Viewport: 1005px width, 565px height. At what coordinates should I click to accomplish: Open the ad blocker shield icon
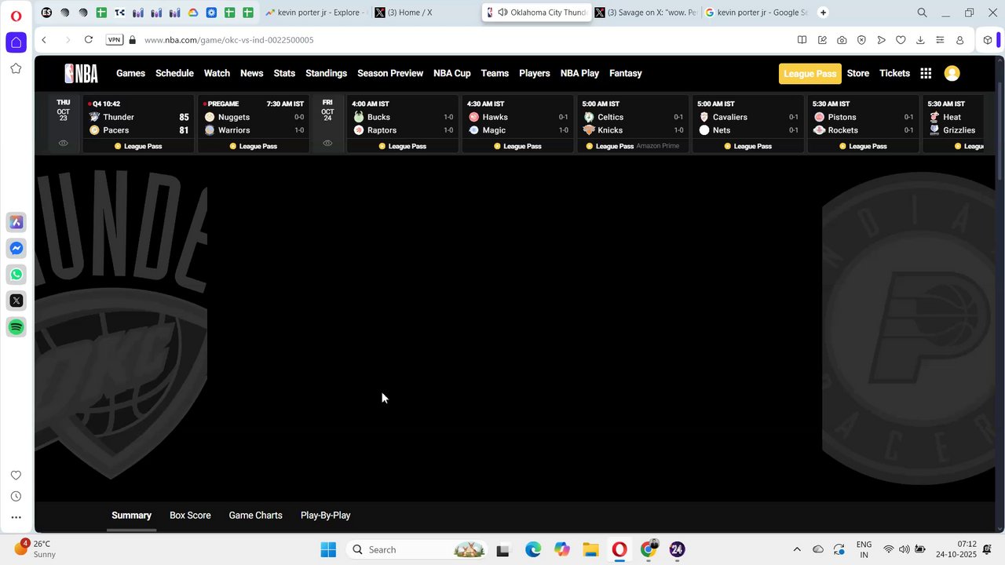pos(861,40)
